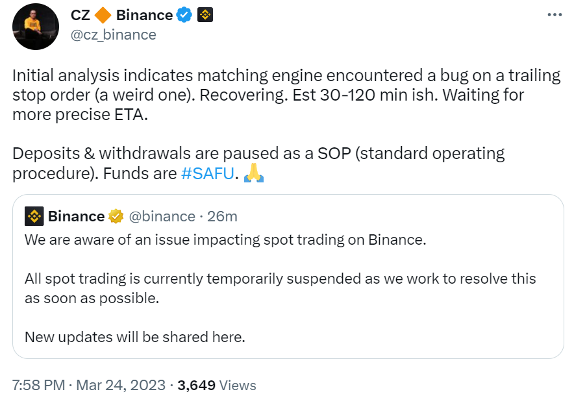Click CZ's profile avatar photo
This screenshot has height=394, width=574.
point(36,26)
